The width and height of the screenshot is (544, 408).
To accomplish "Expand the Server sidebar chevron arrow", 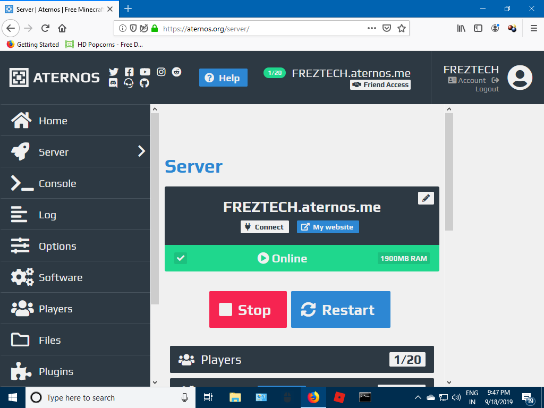I will point(141,151).
